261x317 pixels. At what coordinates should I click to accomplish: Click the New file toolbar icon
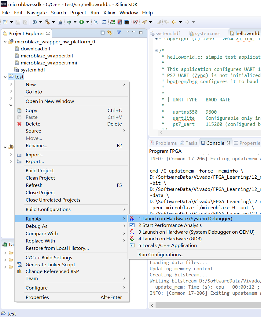[5, 22]
